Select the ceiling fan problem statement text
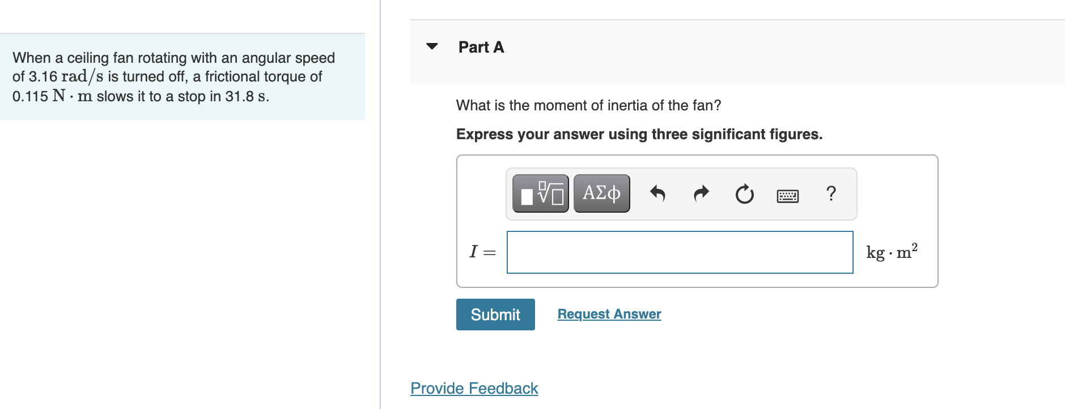This screenshot has height=409, width=1065. tap(173, 77)
